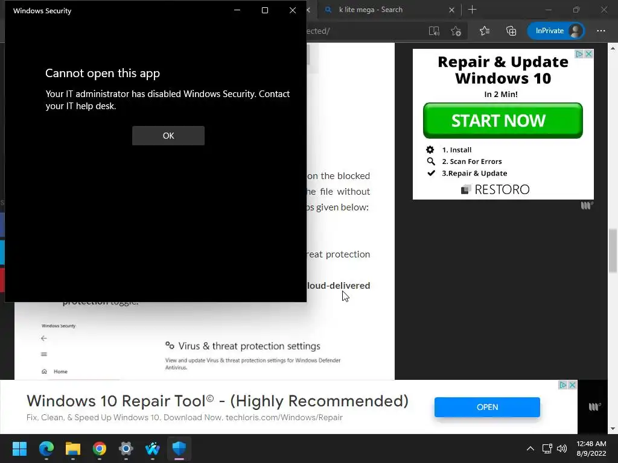Screen dimensions: 618x463
Task: Open Collections in Edge toolbar
Action: coord(511,31)
